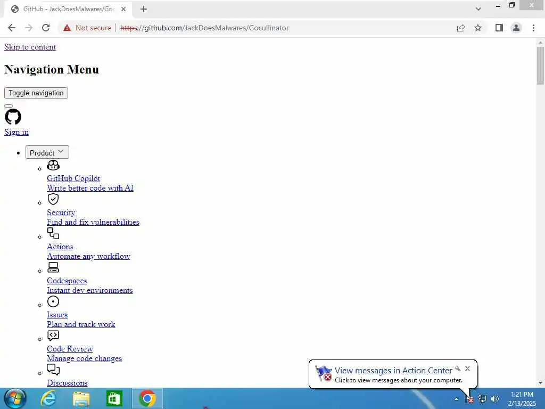Click the Not secure warning triangle icon

[x=67, y=28]
